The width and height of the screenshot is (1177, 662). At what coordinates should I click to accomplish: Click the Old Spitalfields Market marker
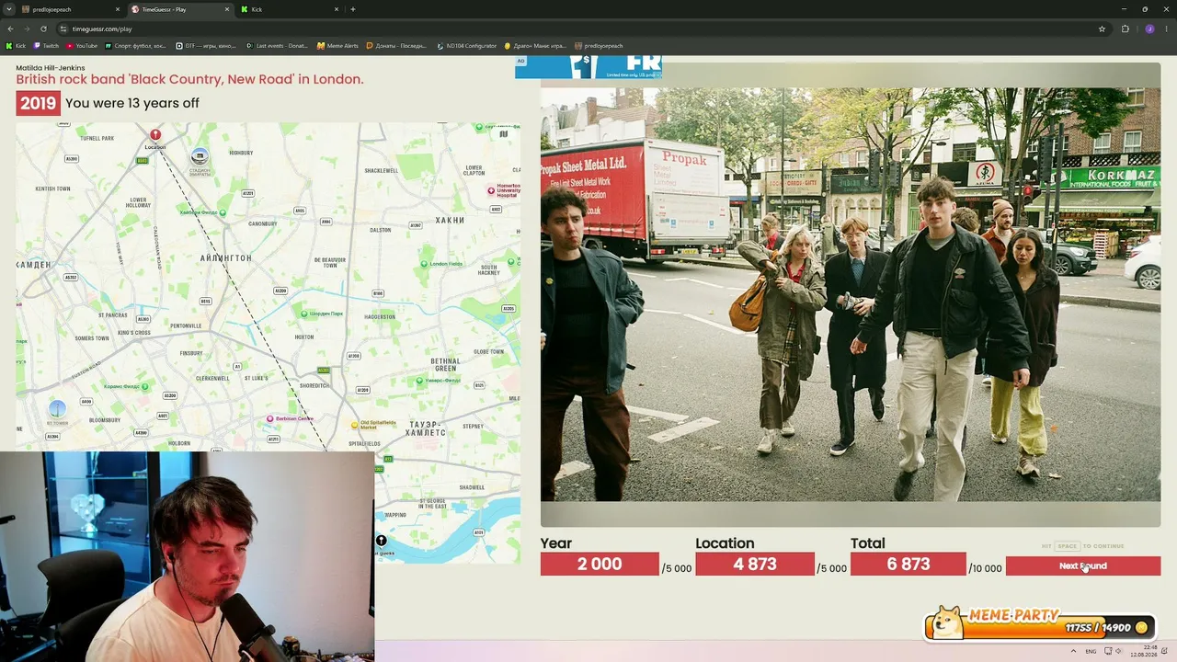(x=355, y=425)
